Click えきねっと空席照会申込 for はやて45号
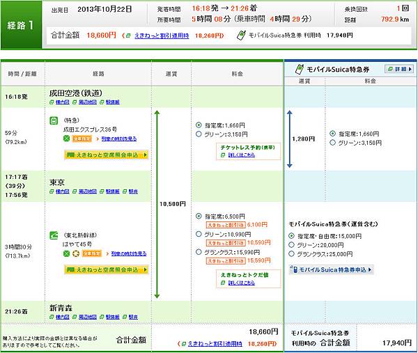Screen dimensions: 418x353 (106, 269)
